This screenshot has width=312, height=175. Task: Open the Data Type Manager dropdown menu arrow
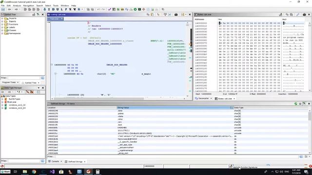39,87
